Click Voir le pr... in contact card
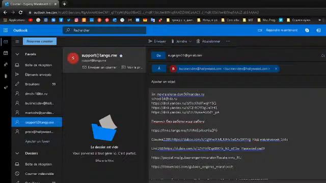Screen dimensions: 326x183 132,67
